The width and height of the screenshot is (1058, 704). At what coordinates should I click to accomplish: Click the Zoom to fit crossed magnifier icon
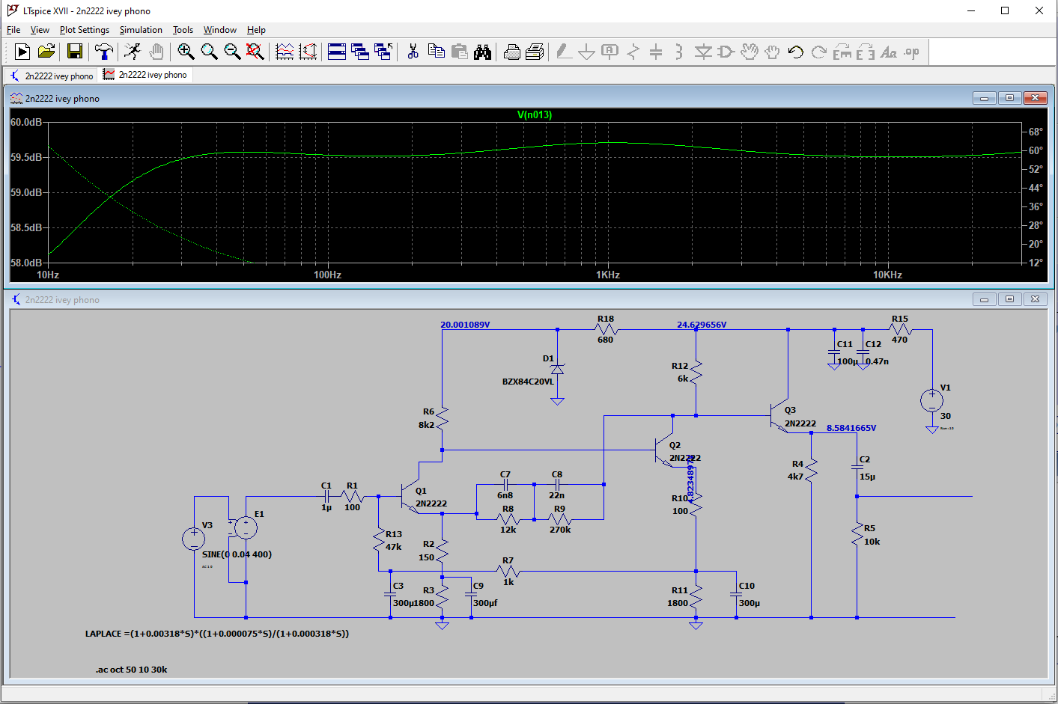(255, 52)
